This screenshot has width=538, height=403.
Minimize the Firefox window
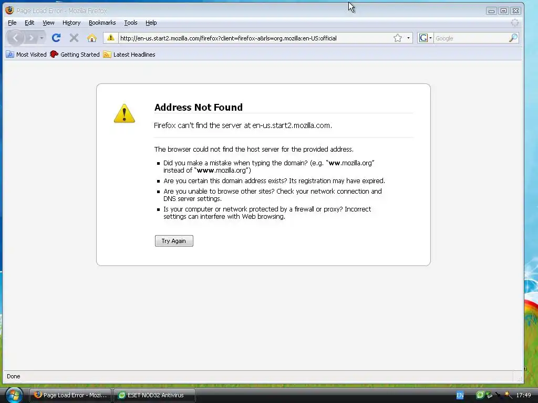pos(491,11)
